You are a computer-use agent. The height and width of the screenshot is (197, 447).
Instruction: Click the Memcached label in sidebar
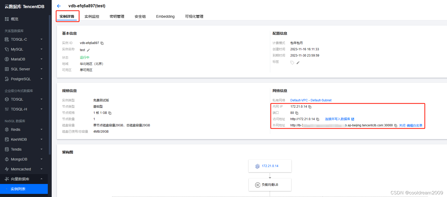(21, 169)
